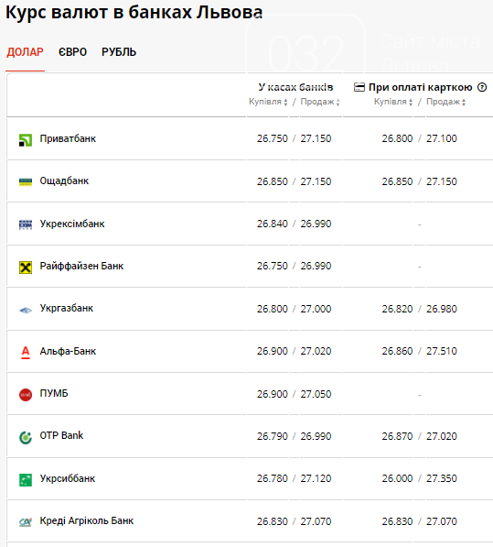The image size is (493, 547).
Task: Select the ДОЛАР currency tab
Action: click(x=25, y=52)
